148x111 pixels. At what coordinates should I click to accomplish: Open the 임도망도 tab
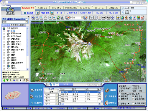(57, 8)
